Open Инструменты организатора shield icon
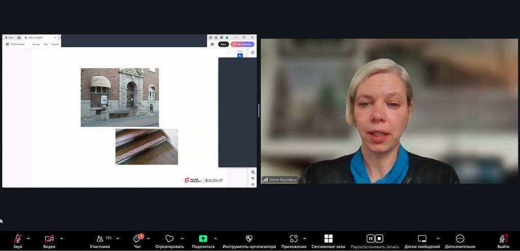 pyautogui.click(x=249, y=239)
